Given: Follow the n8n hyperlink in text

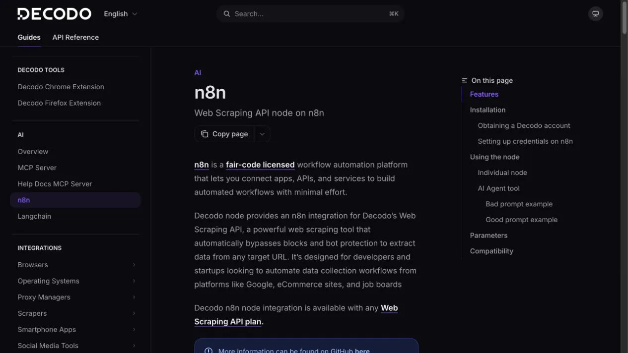Looking at the screenshot, I should pos(202,165).
